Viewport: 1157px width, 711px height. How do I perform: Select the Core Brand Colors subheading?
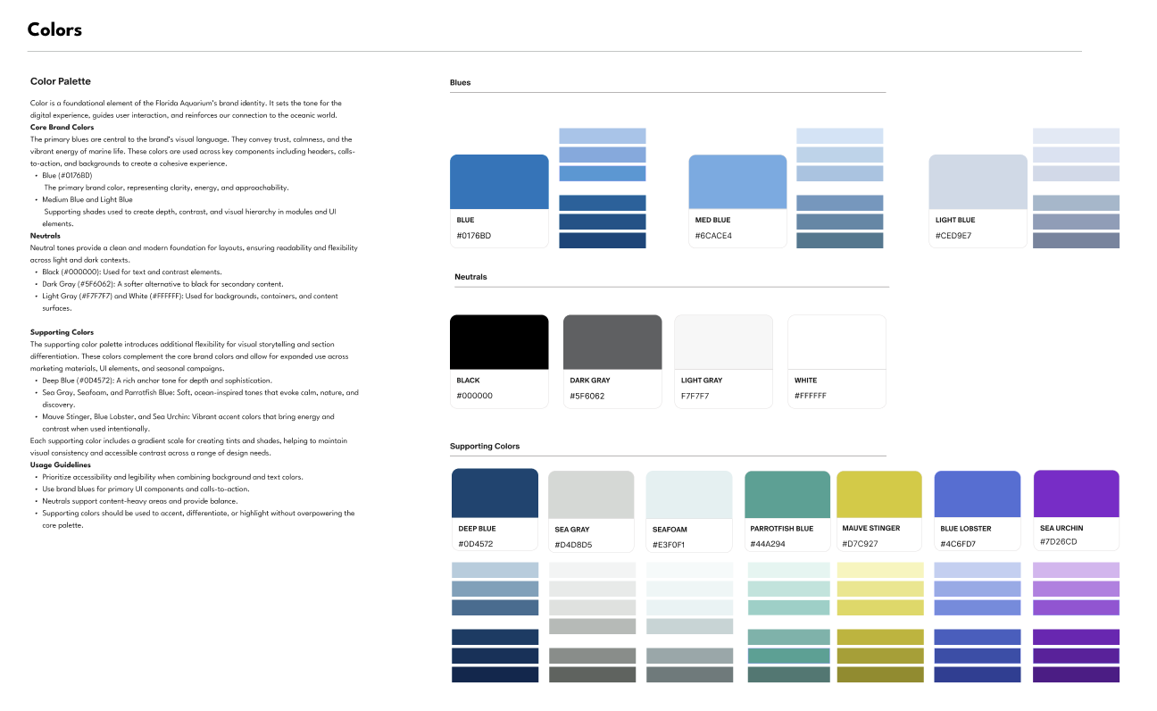pyautogui.click(x=62, y=128)
